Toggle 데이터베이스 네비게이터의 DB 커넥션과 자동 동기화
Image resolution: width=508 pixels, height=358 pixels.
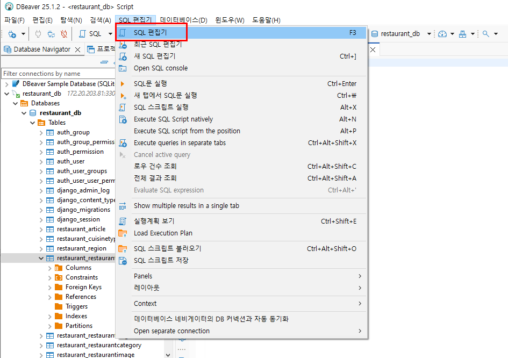point(242,319)
